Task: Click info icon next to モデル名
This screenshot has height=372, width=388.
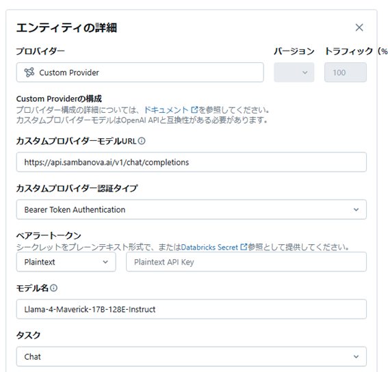Action: [x=53, y=288]
